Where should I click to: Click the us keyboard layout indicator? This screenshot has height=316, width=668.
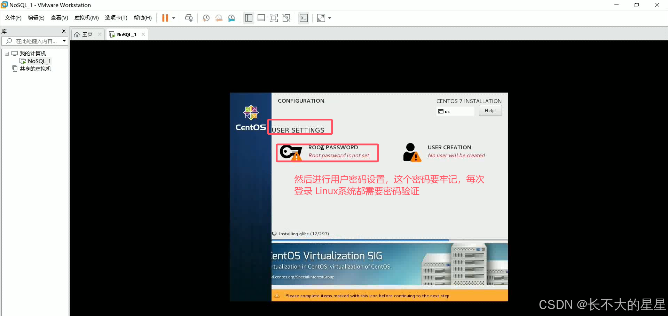point(455,111)
